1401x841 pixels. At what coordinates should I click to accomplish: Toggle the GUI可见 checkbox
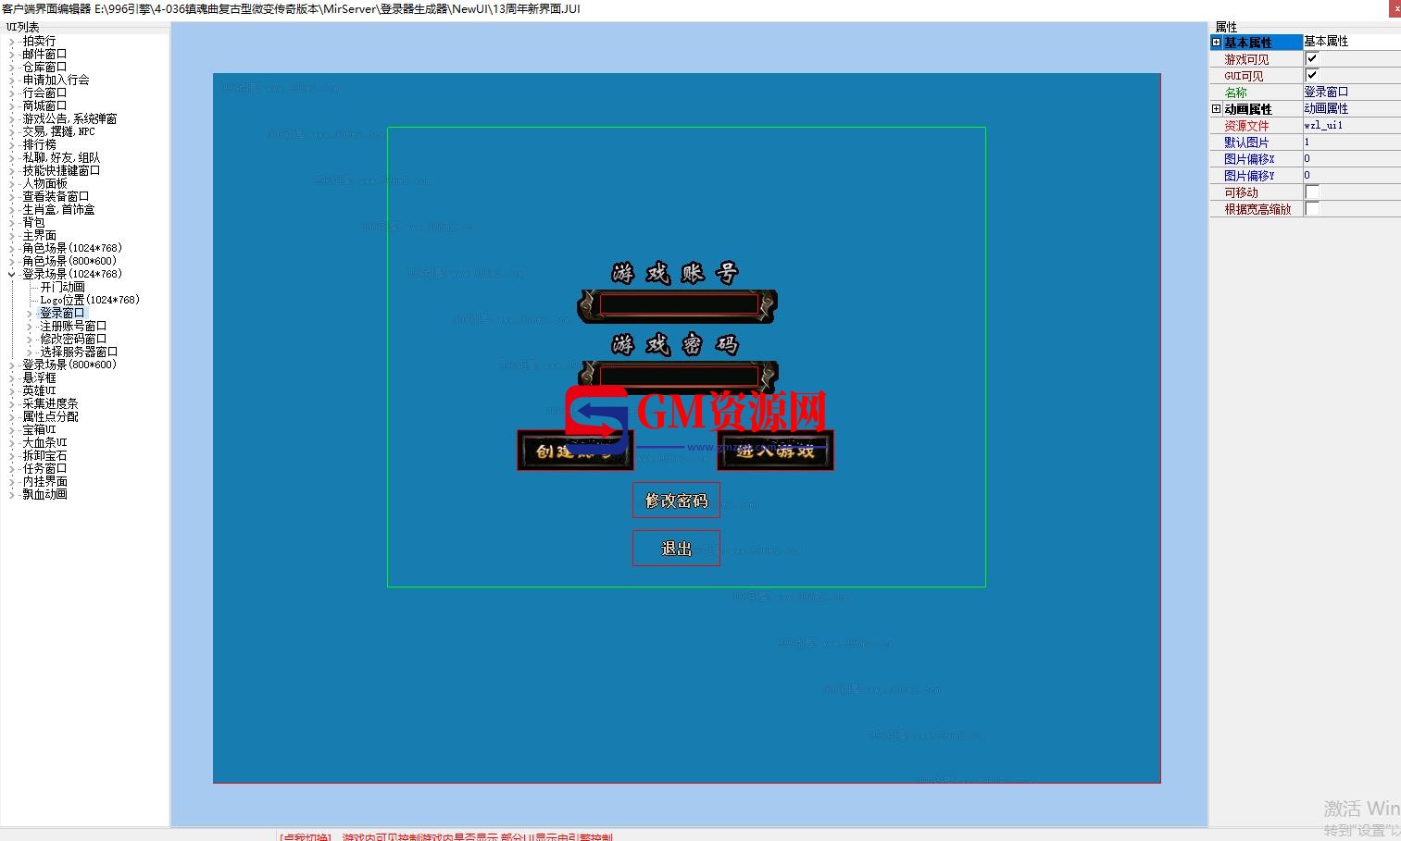pos(1311,75)
